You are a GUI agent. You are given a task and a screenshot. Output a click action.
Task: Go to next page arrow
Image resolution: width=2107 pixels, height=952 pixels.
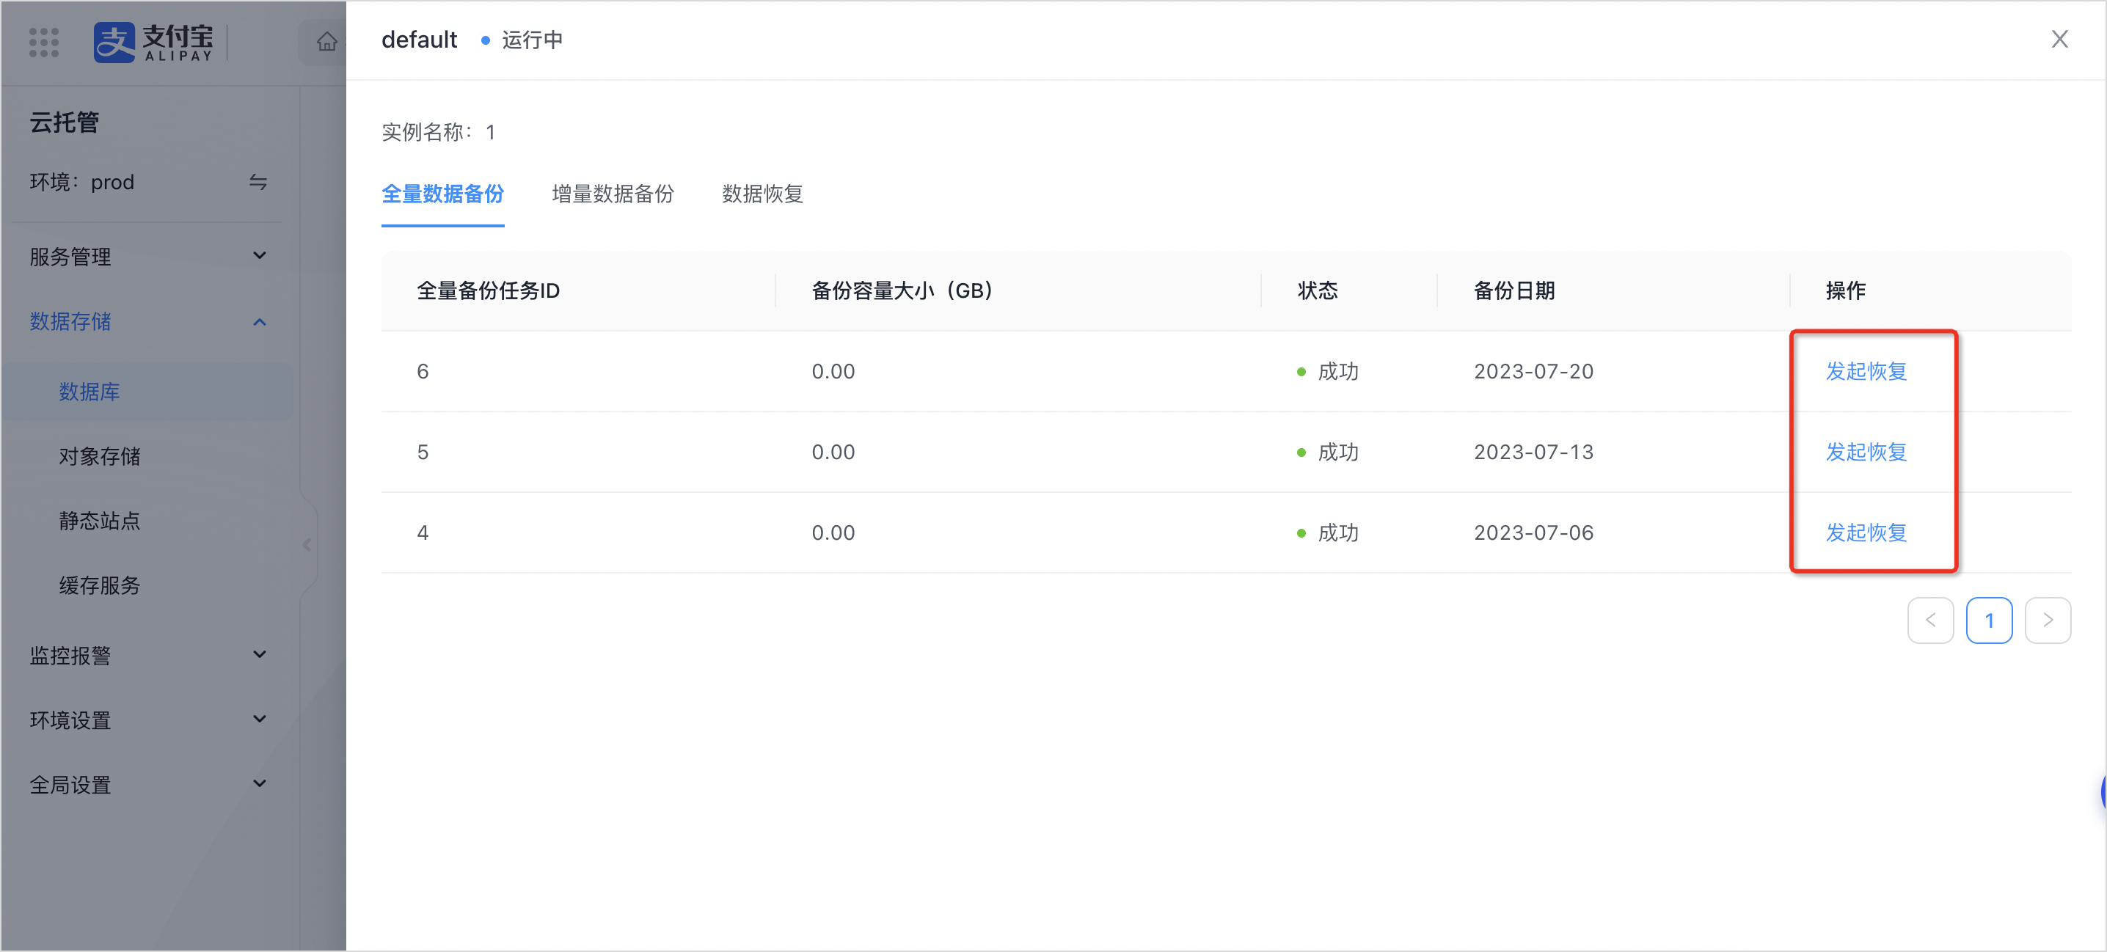tap(2048, 620)
